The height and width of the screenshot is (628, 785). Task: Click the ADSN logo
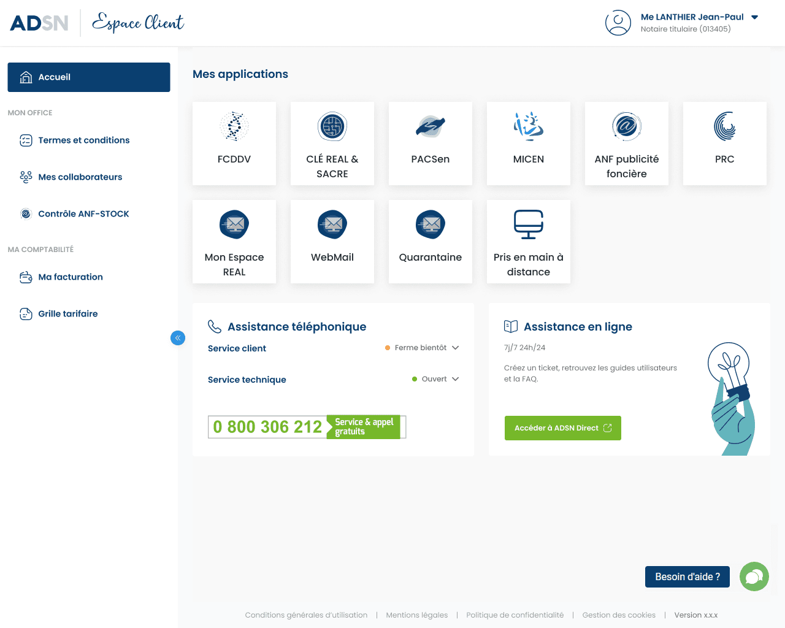click(x=39, y=23)
